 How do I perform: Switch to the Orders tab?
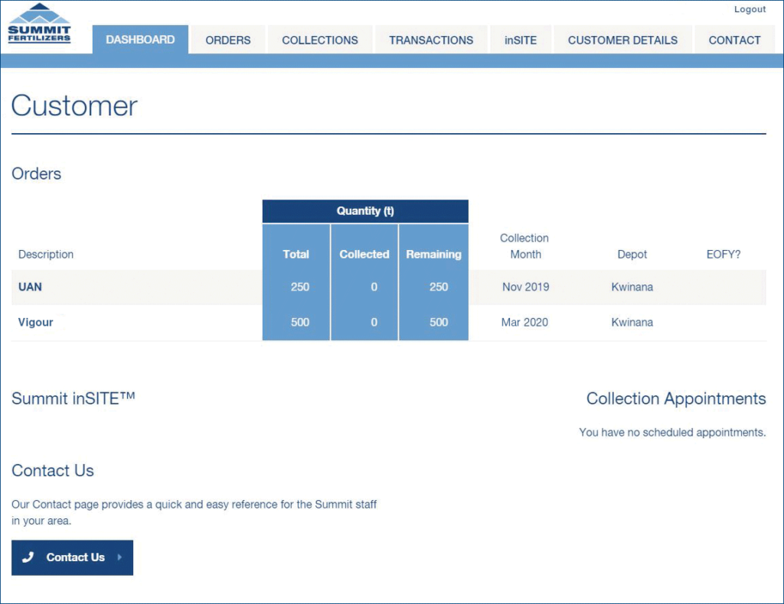click(x=227, y=41)
